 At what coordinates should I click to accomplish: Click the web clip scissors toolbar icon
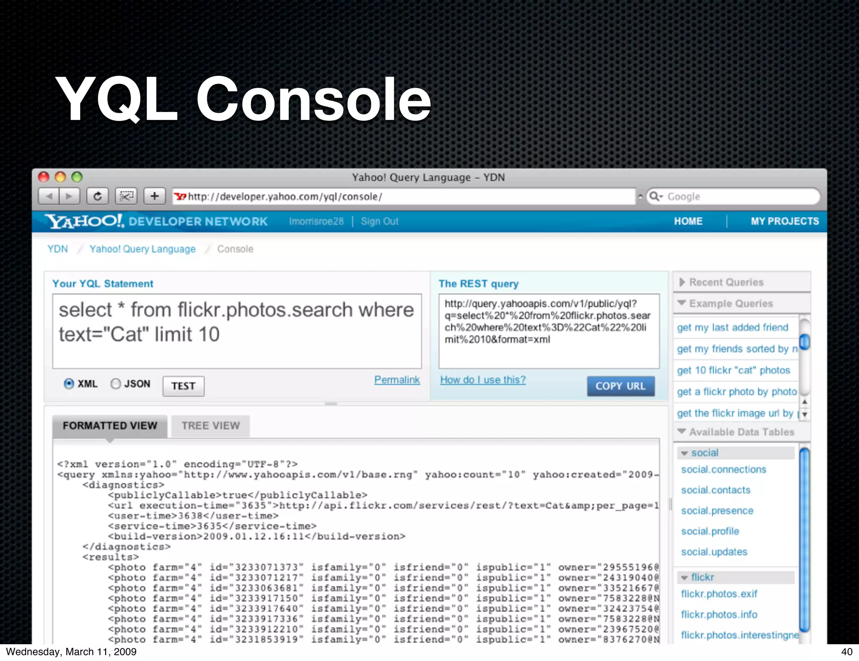(126, 196)
